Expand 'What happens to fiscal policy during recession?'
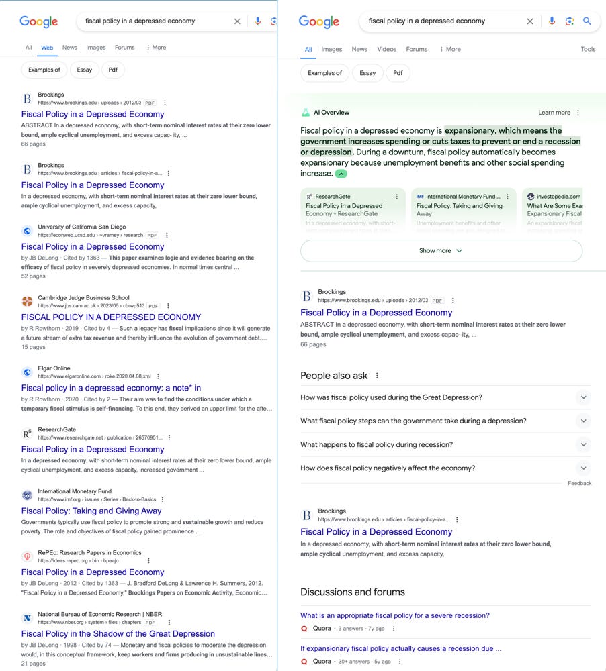This screenshot has width=606, height=671. coord(445,445)
